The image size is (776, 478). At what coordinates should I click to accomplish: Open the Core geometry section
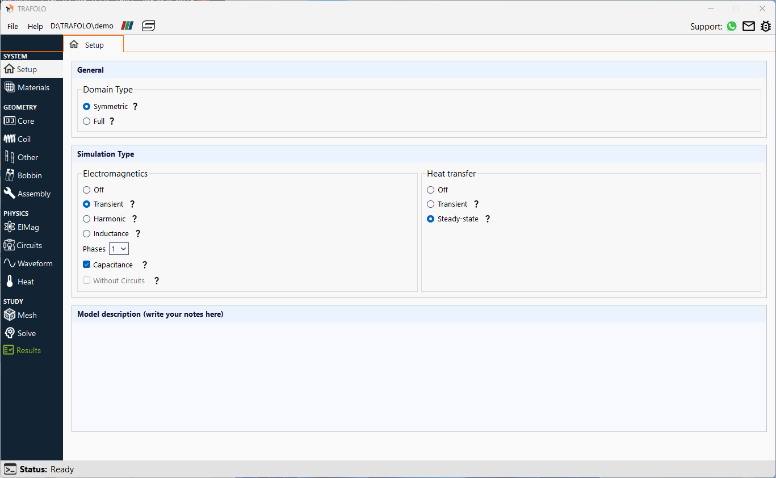26,121
